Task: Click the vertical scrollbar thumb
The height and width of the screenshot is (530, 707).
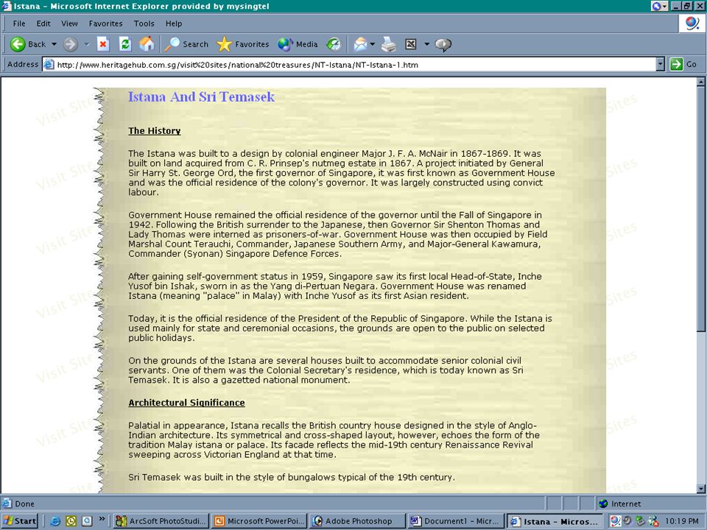Action: pyautogui.click(x=700, y=209)
